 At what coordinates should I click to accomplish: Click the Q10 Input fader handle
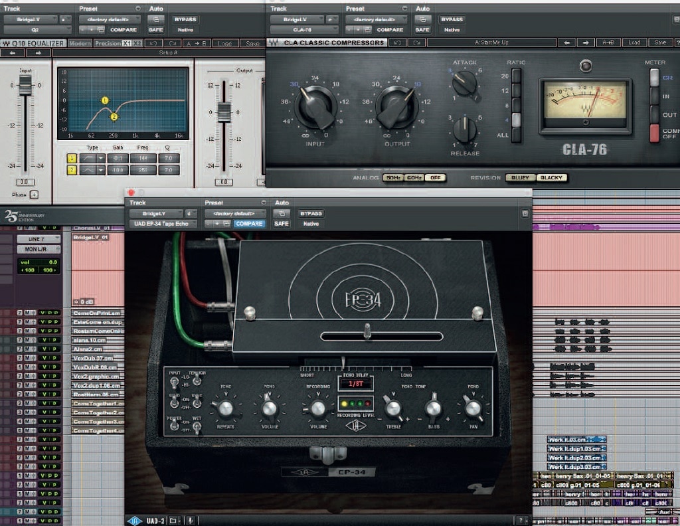25,86
